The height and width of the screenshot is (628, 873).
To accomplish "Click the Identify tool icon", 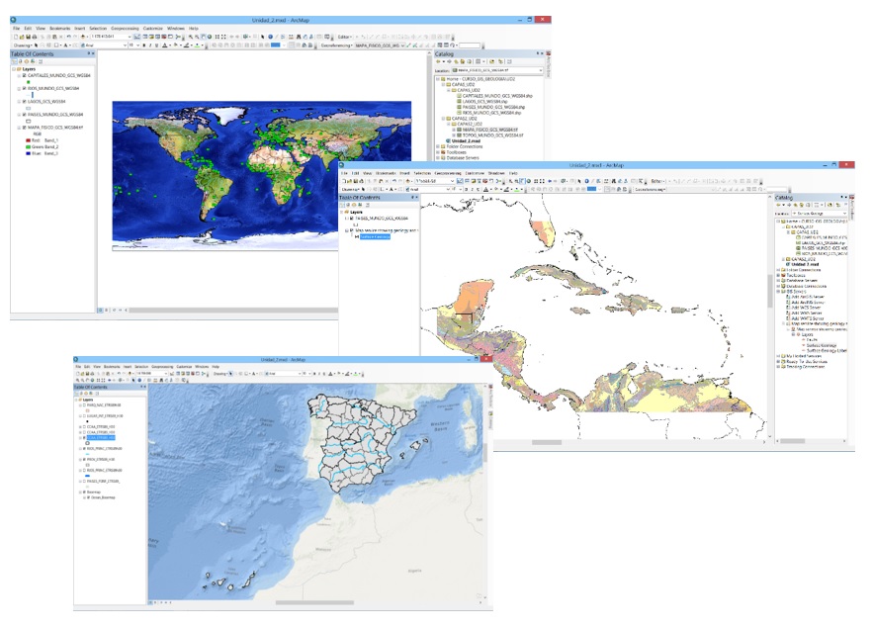I will [x=269, y=37].
